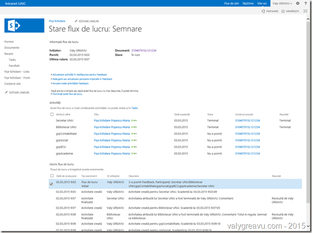Toggle select-all checkbox in Istoric table header

[52, 176]
